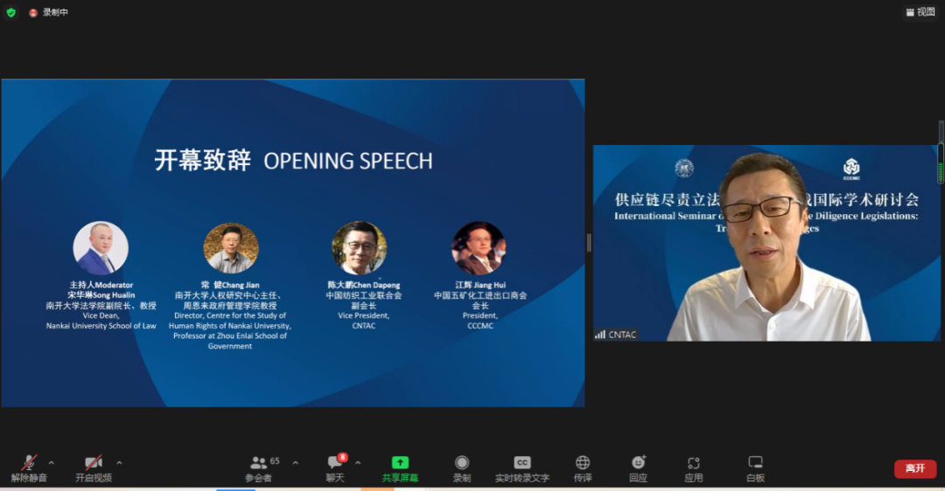Screen dimensions: 945x491
Task: Expand the audio options arrow beside 解除静音
Action: click(51, 462)
